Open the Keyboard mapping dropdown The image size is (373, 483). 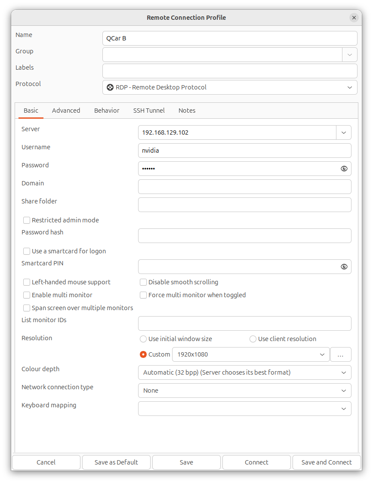pos(244,409)
